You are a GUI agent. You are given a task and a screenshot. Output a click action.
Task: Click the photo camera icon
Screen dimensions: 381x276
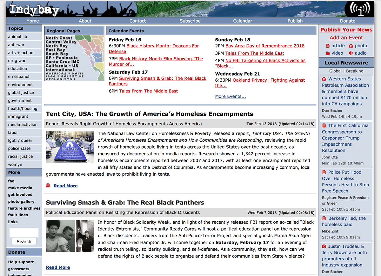pos(351,46)
